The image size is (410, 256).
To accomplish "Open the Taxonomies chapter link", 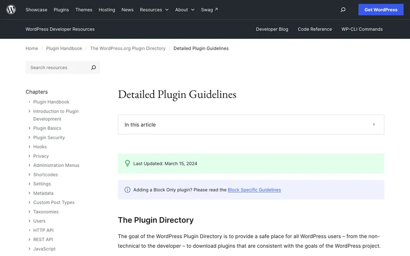I will (x=46, y=211).
